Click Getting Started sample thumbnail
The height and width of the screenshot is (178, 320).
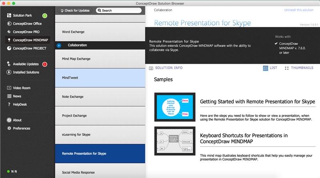coord(175,107)
